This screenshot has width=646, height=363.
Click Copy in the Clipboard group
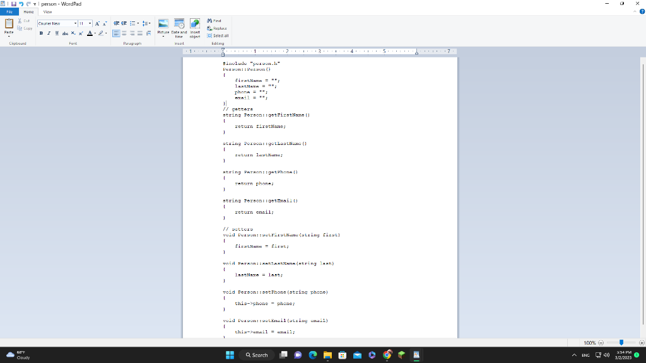click(23, 28)
